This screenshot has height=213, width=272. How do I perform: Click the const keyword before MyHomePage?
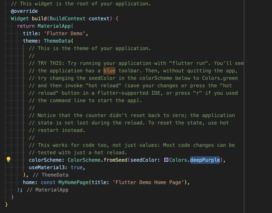(x=48, y=182)
